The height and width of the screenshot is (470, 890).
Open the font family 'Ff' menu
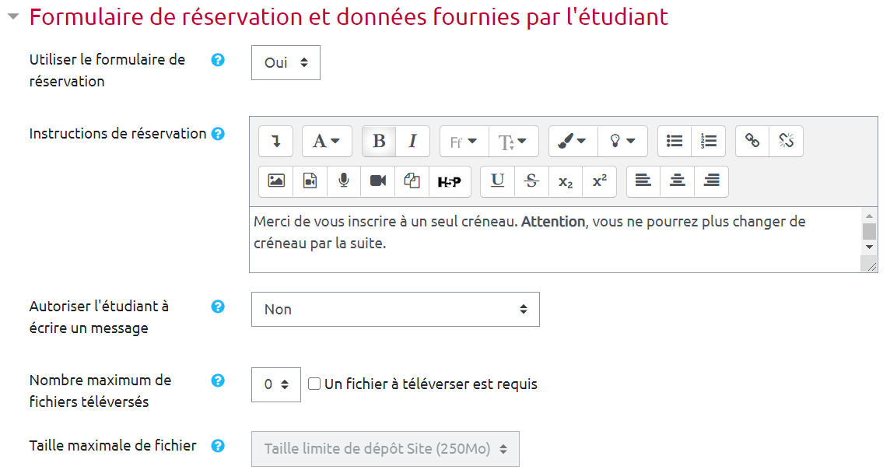click(464, 141)
